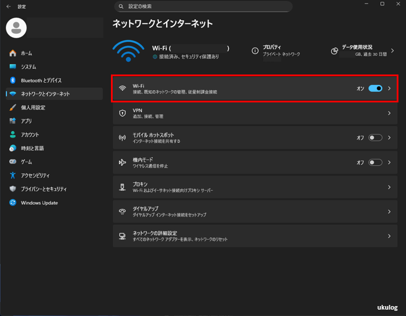Click the back arrow in title bar

(8, 6)
